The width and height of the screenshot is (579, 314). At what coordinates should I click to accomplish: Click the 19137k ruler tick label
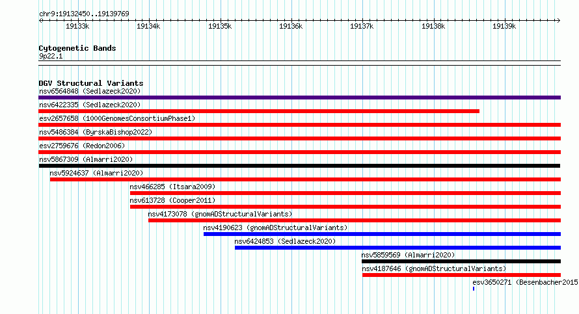point(362,26)
